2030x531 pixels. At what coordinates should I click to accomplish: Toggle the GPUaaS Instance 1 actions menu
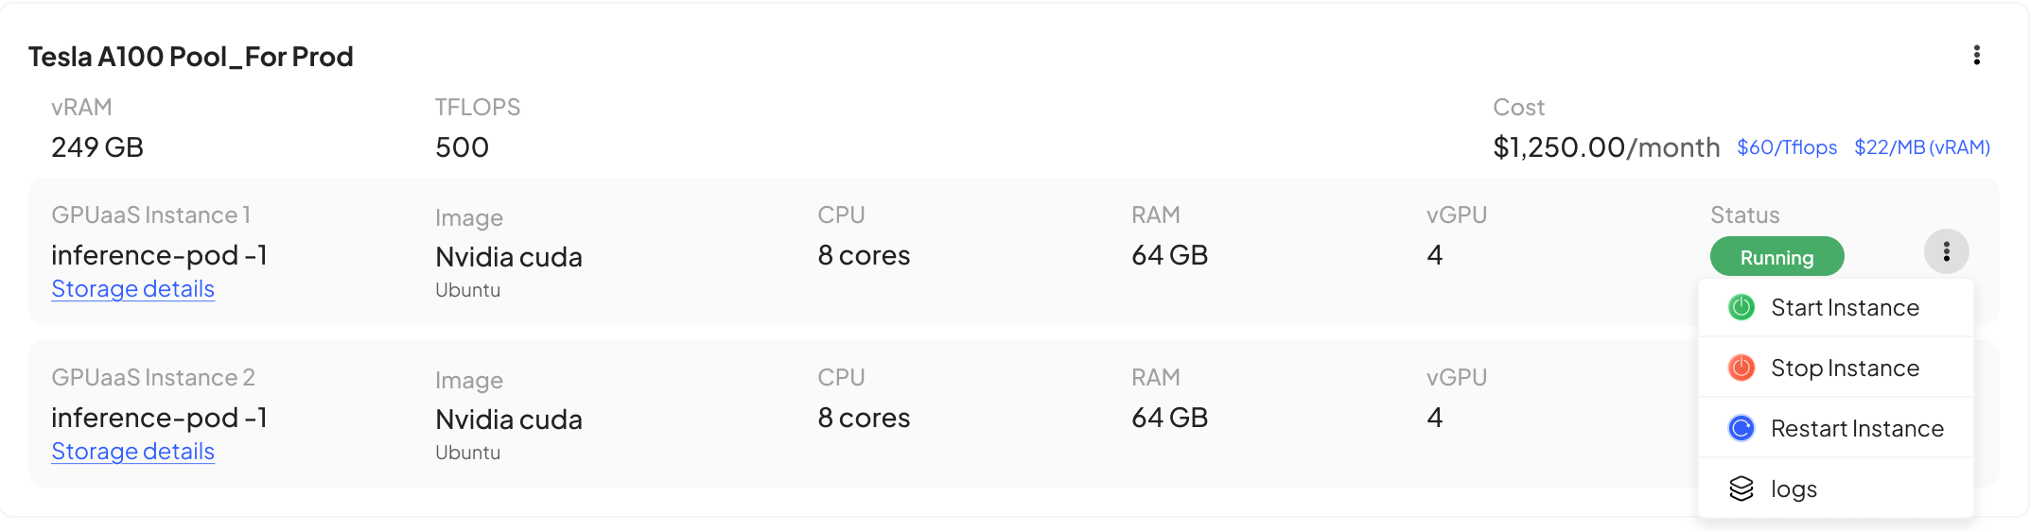click(1946, 252)
